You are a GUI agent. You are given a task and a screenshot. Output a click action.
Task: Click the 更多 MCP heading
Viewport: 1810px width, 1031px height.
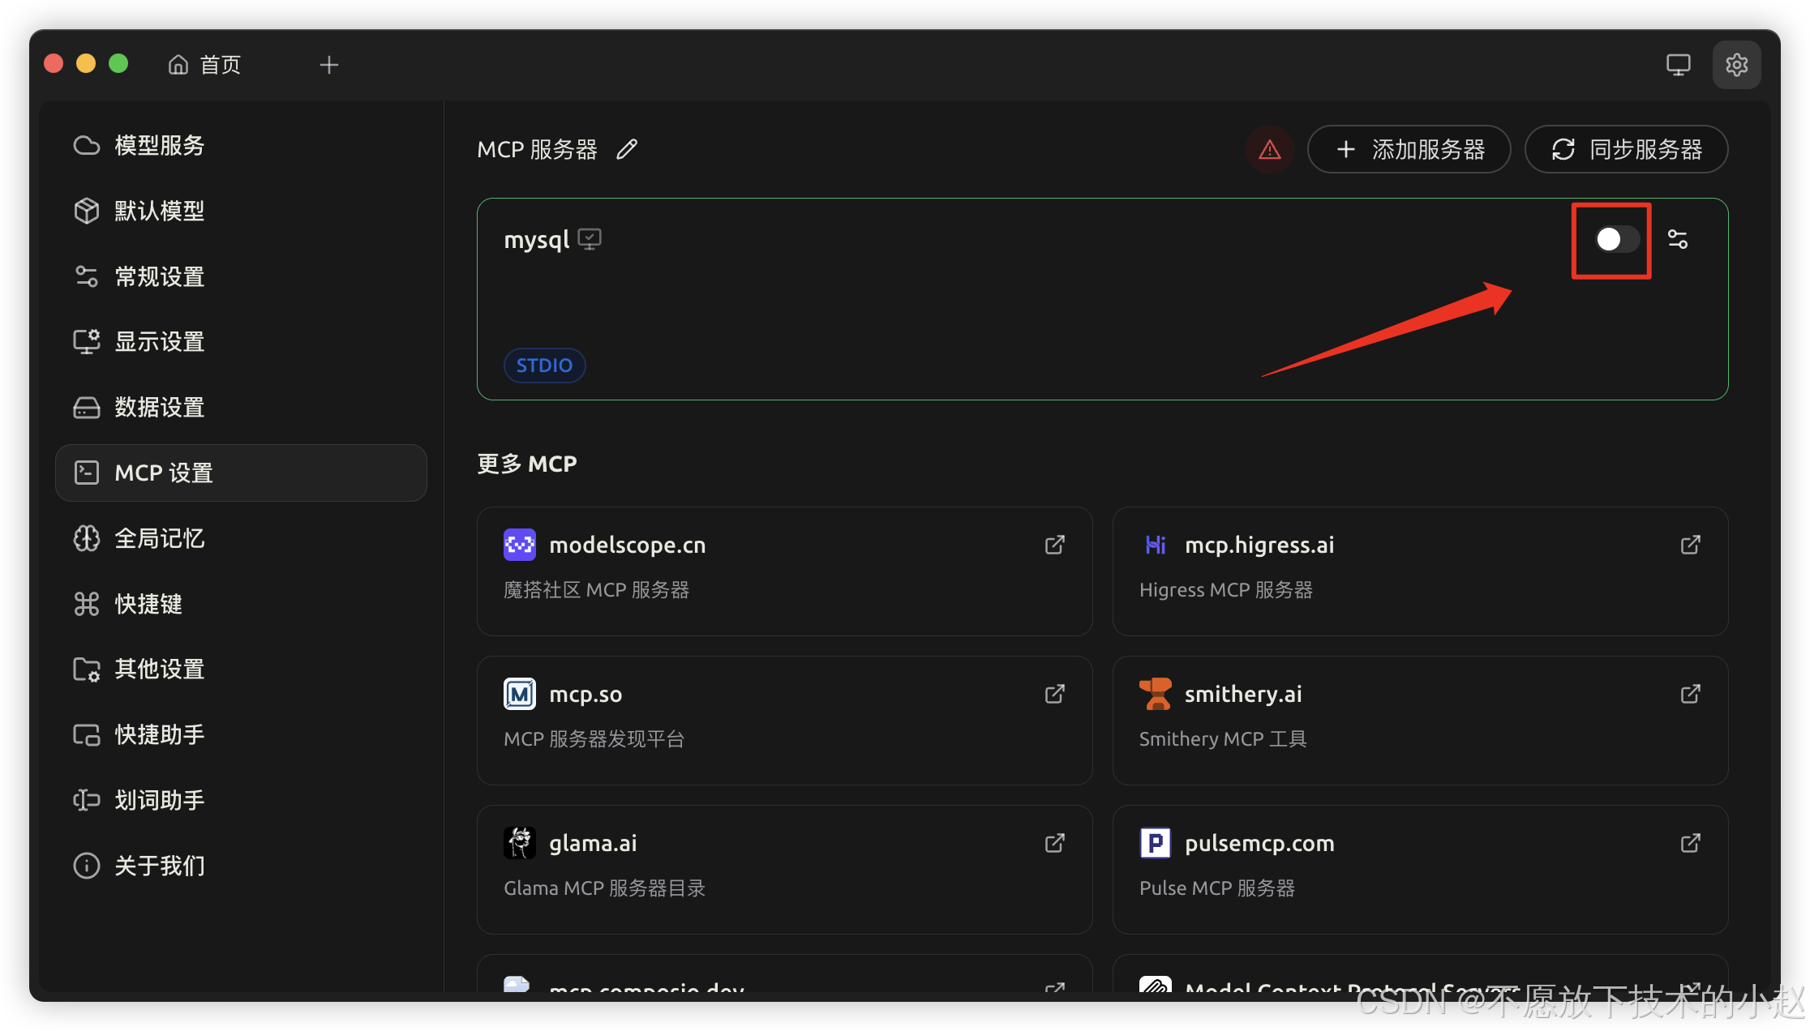[x=527, y=464]
